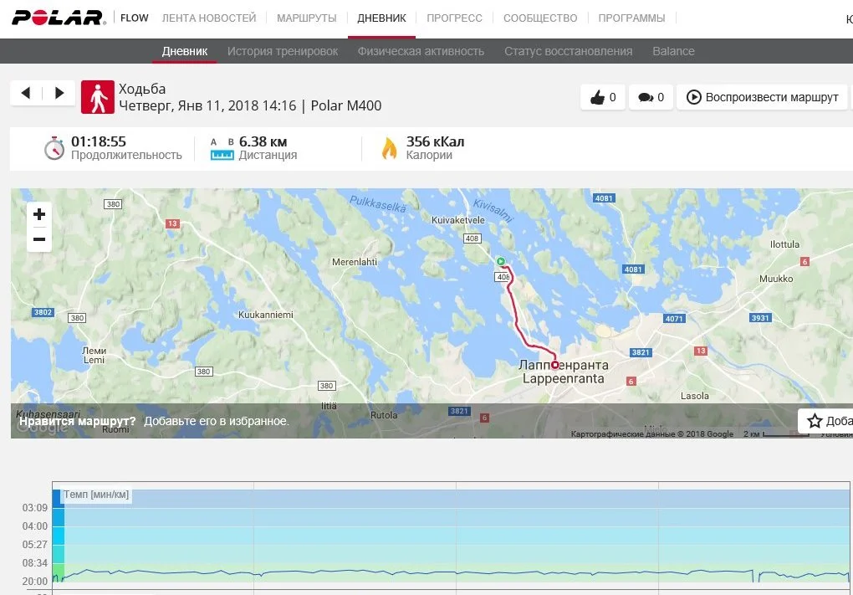Click the Темп [мин/км] chart label
853x595 pixels.
coord(96,495)
